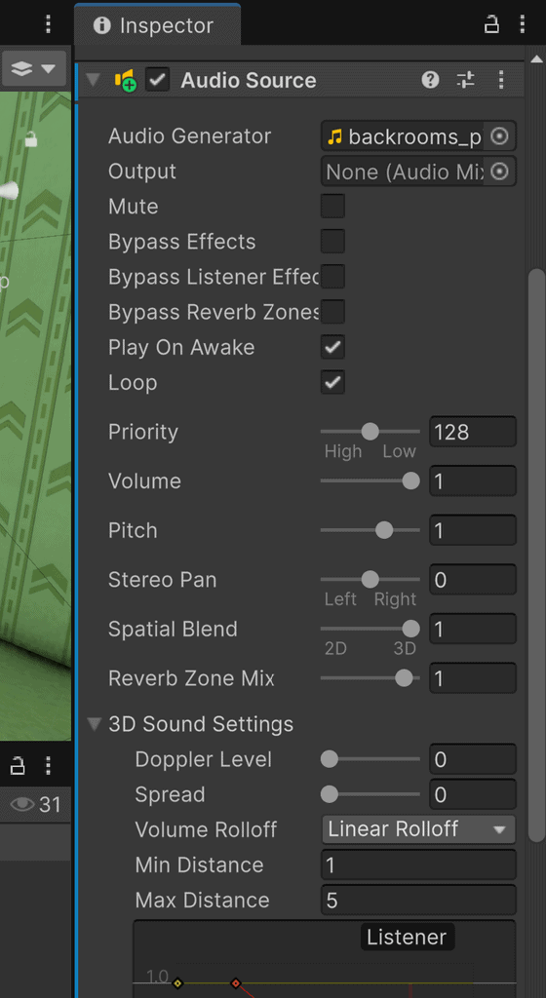
Task: Toggle hidden objects eye icon showing 31
Action: click(22, 804)
